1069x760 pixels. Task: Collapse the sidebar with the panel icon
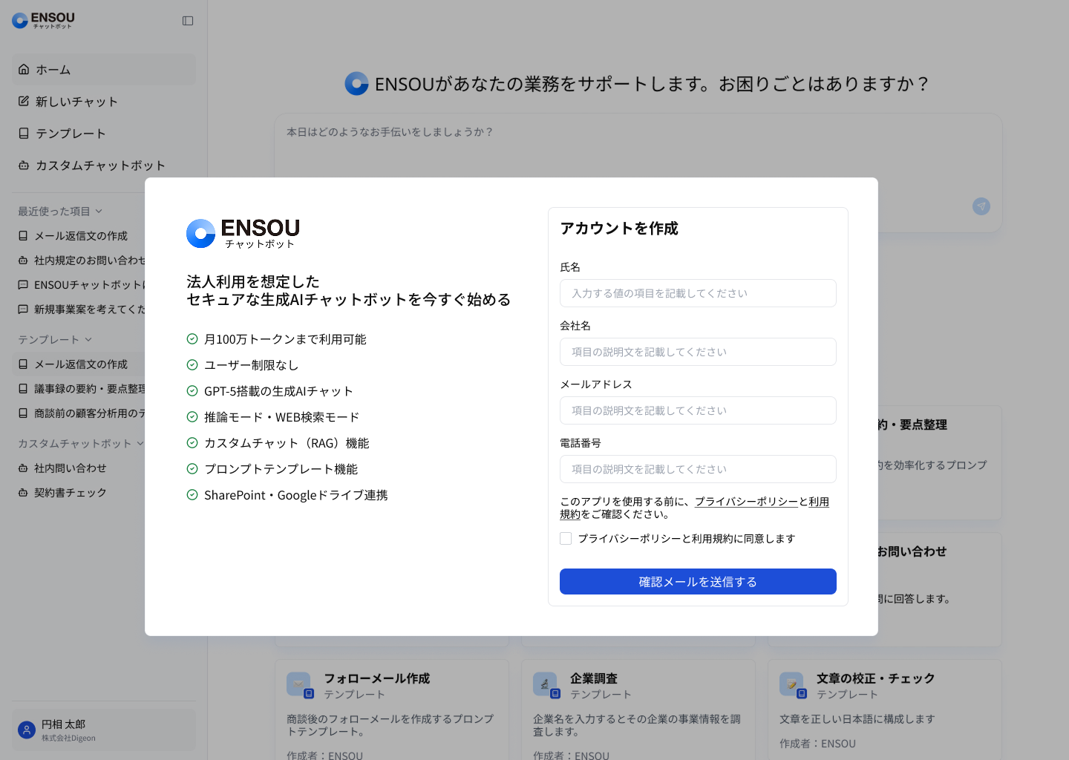(188, 21)
